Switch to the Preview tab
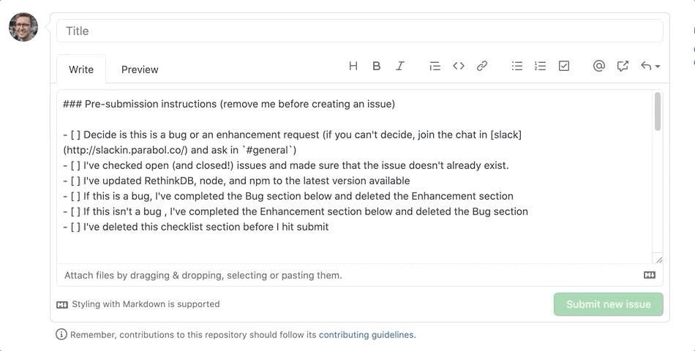This screenshot has height=351, width=695. pos(140,69)
